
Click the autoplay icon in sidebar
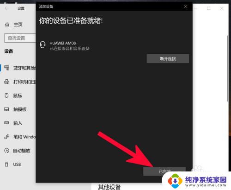(6, 151)
